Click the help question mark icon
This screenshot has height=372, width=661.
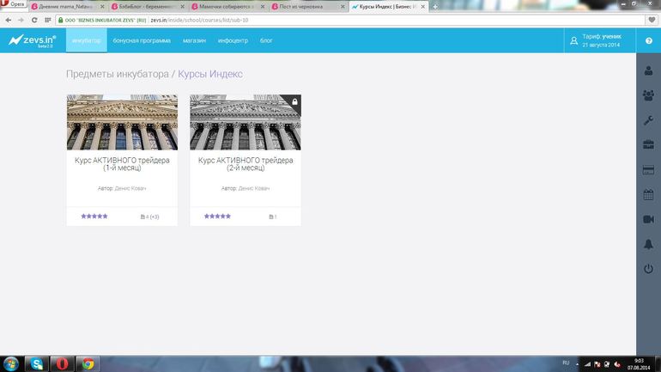point(648,40)
